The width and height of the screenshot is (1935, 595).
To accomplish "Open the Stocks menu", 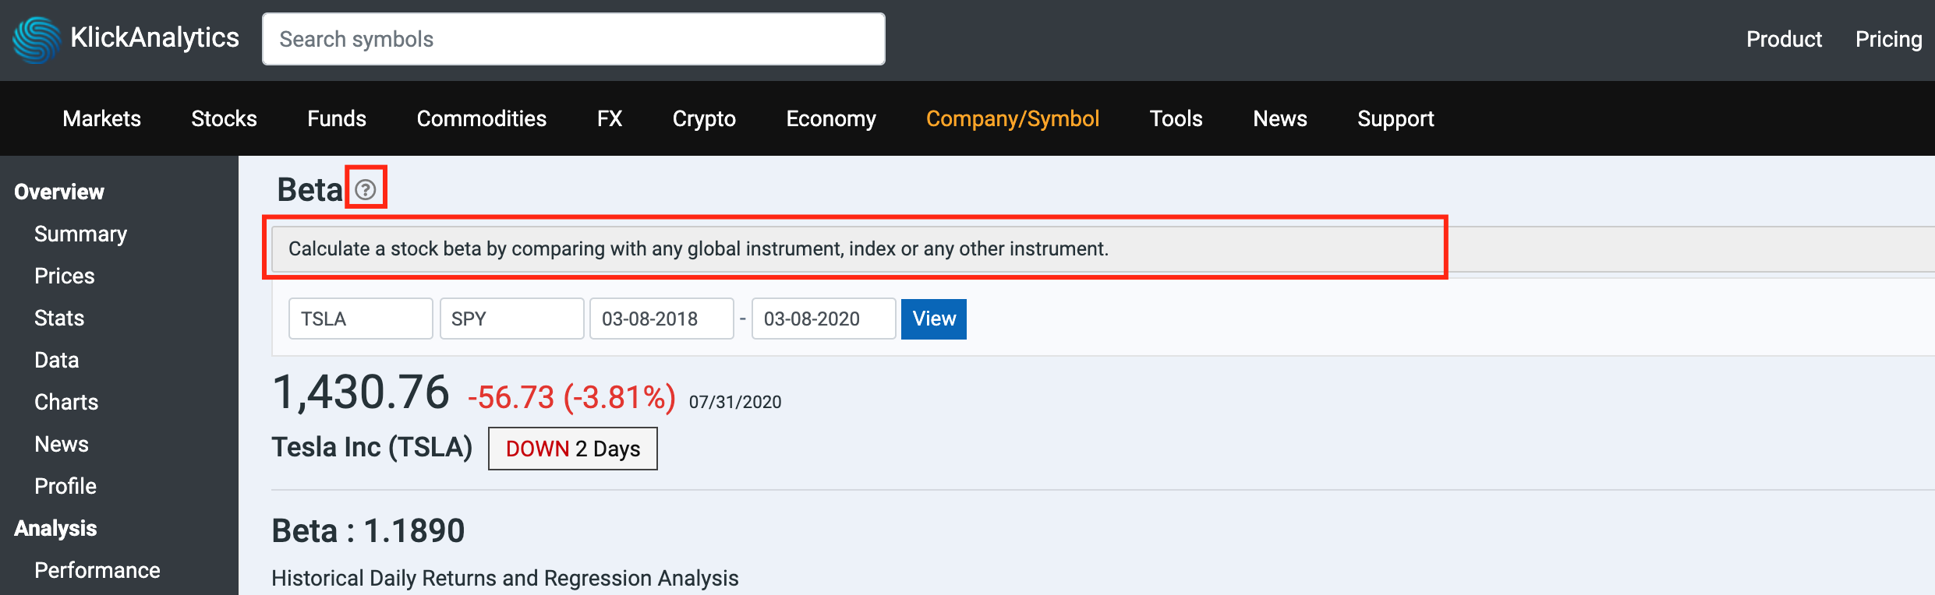I will [225, 118].
